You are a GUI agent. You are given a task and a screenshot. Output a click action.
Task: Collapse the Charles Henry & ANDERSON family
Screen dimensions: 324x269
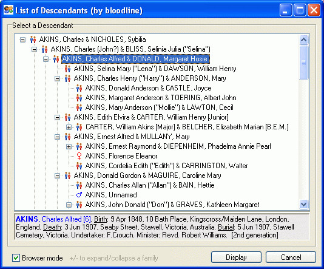click(57, 78)
